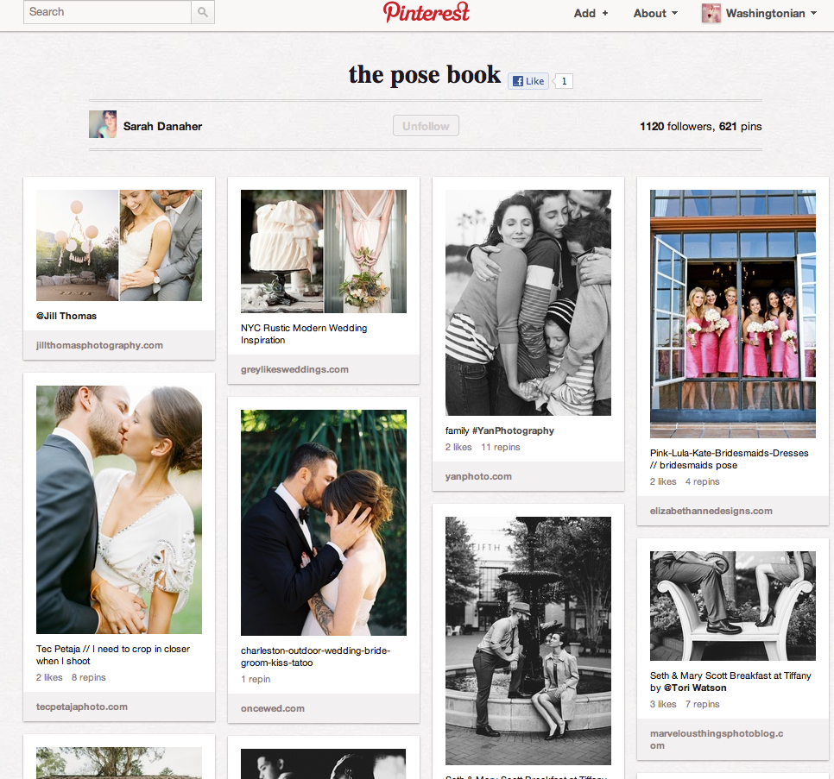This screenshot has height=779, width=834.
Task: Open the pink bridesmaids dresses pin image
Action: pos(732,314)
